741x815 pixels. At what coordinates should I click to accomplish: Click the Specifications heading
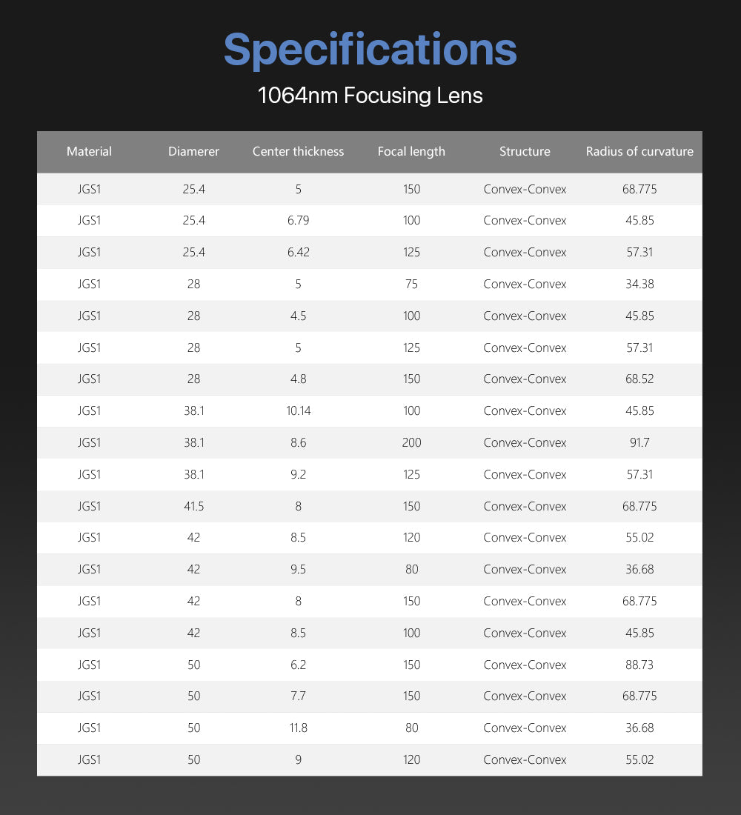(x=370, y=49)
